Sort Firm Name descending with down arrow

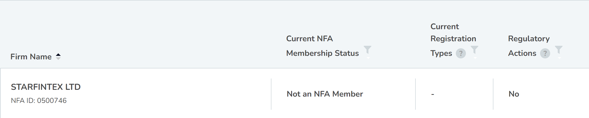58,59
